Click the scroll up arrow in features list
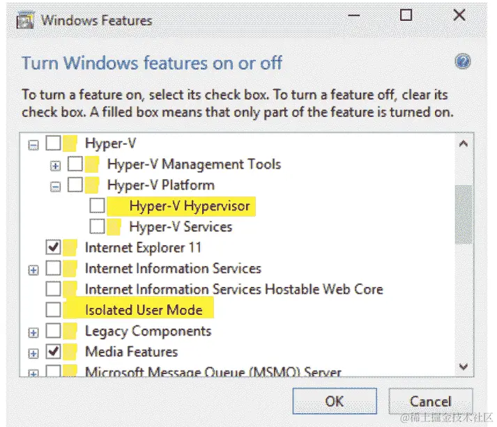The height and width of the screenshot is (427, 497). click(x=464, y=144)
